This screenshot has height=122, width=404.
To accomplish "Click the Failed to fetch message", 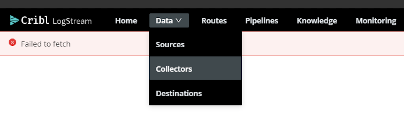I will [x=46, y=44].
